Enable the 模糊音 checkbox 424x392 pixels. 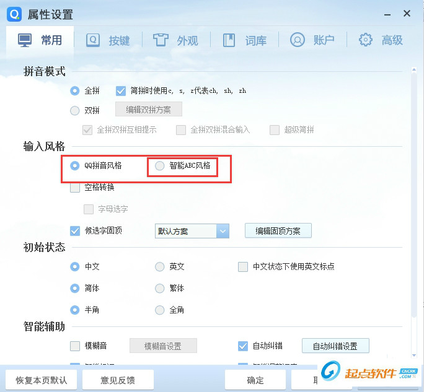[x=75, y=346]
